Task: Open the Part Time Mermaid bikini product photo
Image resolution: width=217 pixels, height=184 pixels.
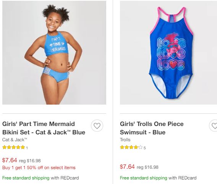Action: click(x=54, y=53)
